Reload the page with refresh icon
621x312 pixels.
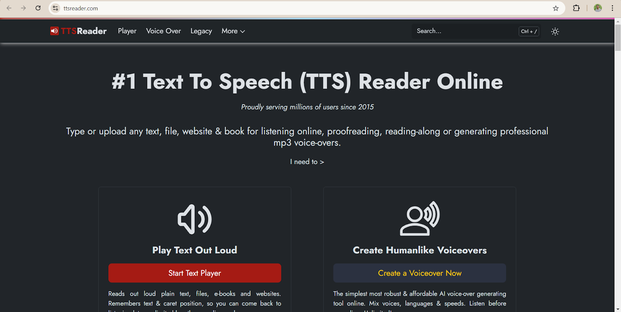38,8
